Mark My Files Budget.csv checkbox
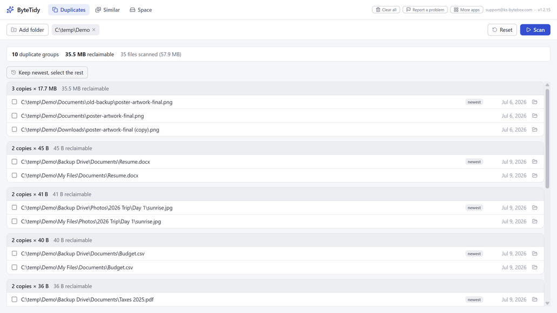Viewport: 557px width, 313px height. [x=14, y=268]
